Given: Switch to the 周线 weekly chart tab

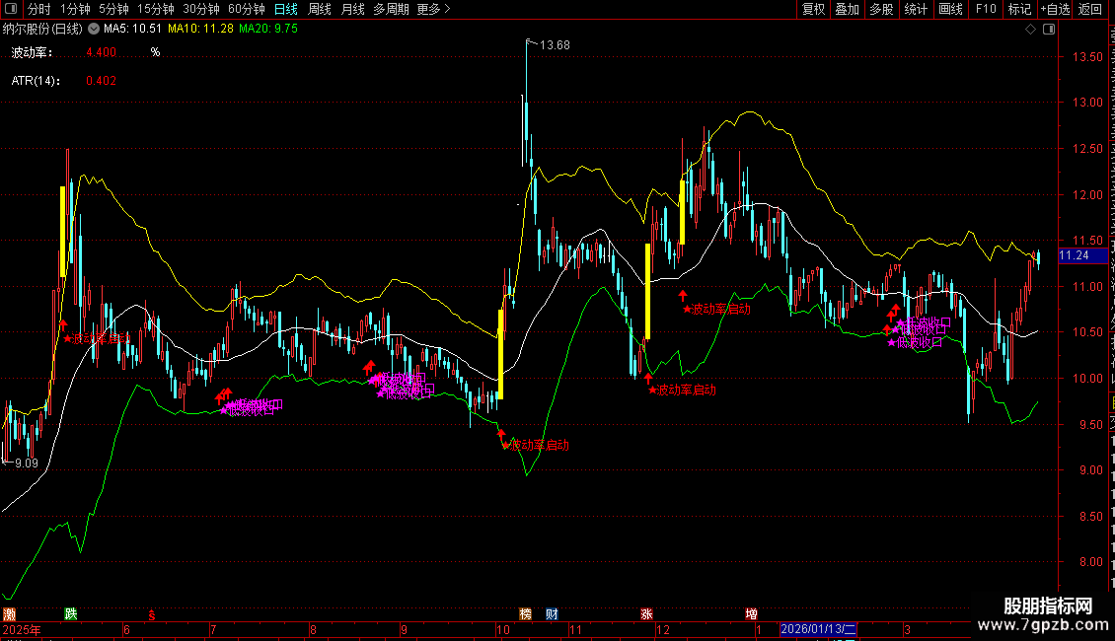Looking at the screenshot, I should click(320, 9).
